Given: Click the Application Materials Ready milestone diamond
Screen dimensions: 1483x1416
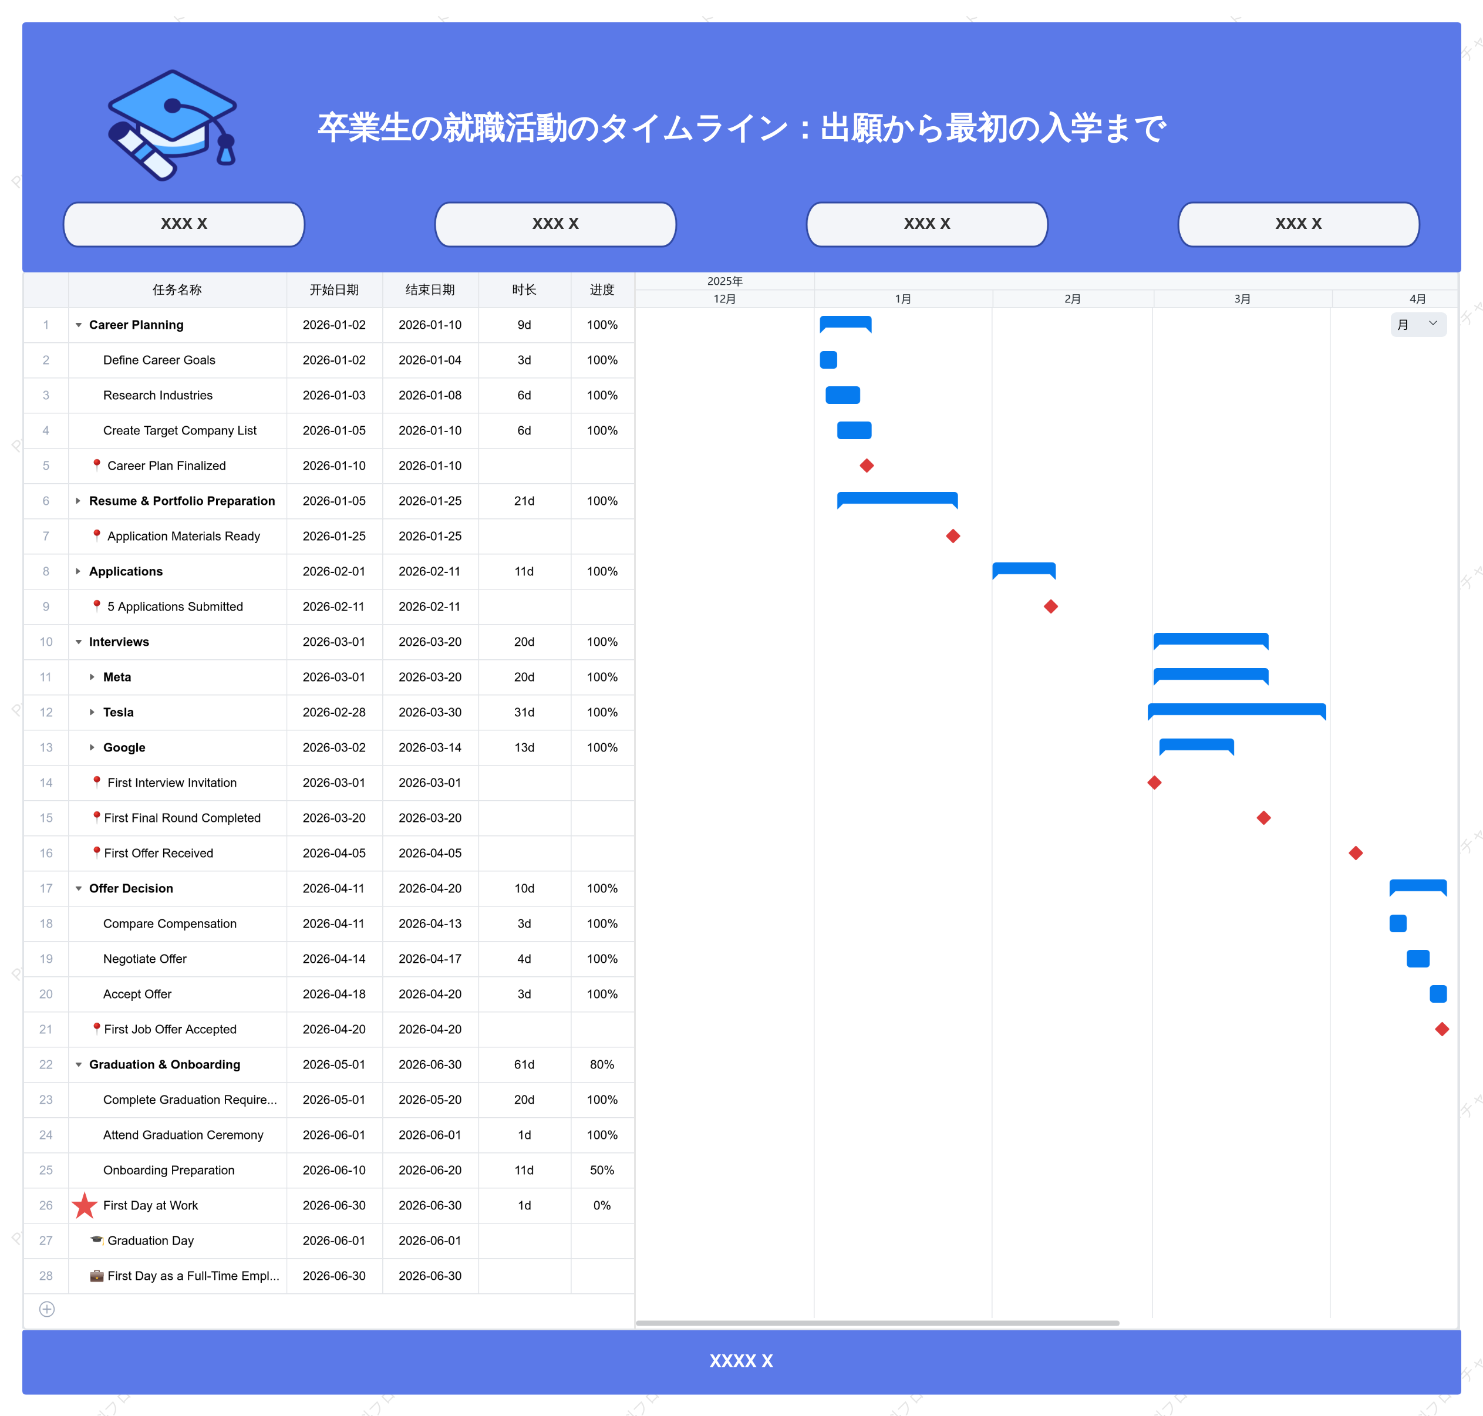Looking at the screenshot, I should (953, 536).
